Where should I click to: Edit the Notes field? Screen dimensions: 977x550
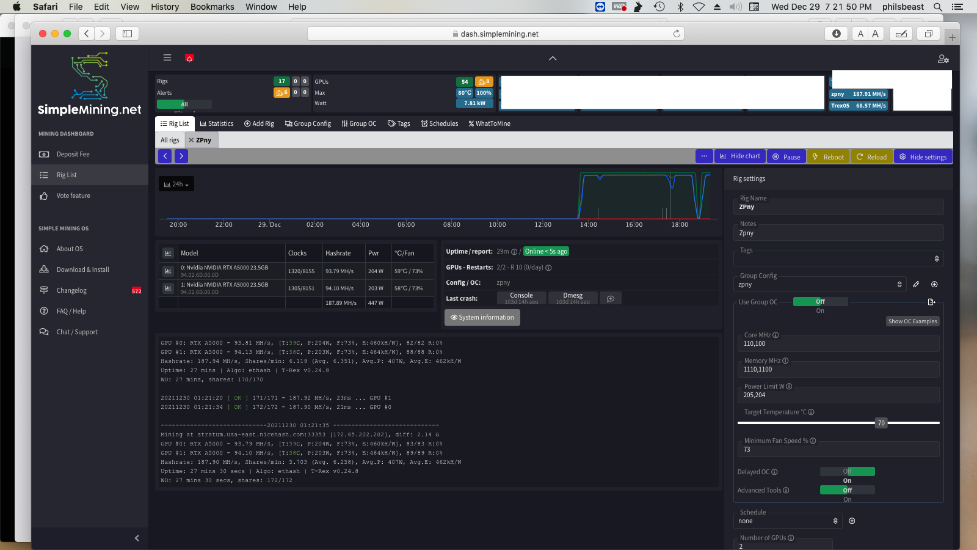(x=838, y=233)
